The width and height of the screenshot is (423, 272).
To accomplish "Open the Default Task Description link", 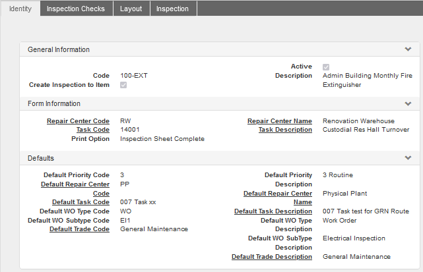I will pos(273,211).
